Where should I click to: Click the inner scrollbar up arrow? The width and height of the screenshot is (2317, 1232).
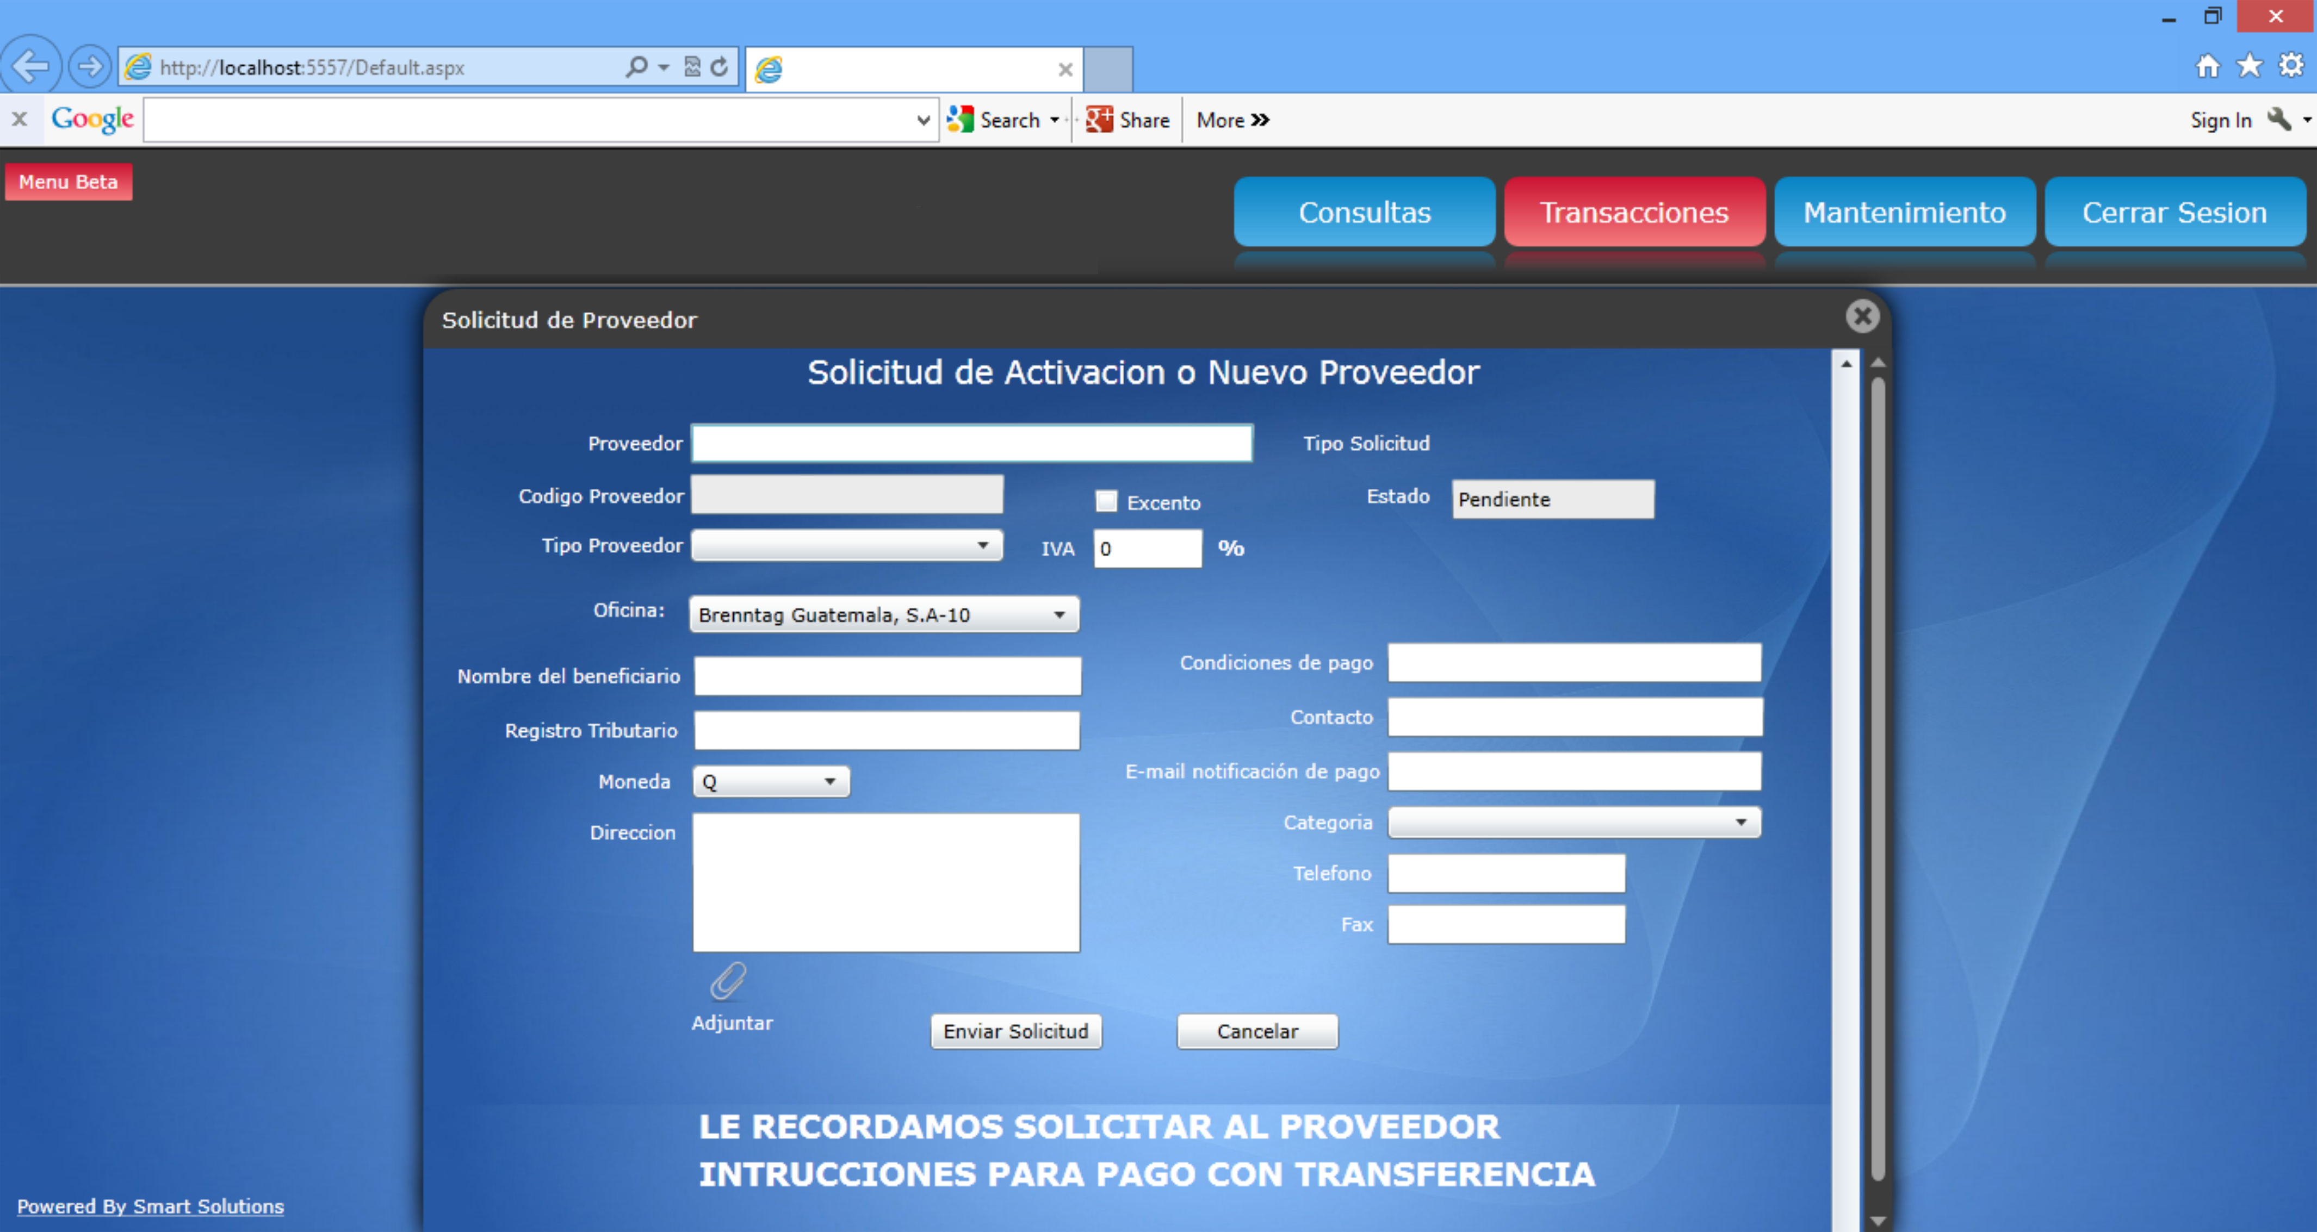coord(1845,363)
